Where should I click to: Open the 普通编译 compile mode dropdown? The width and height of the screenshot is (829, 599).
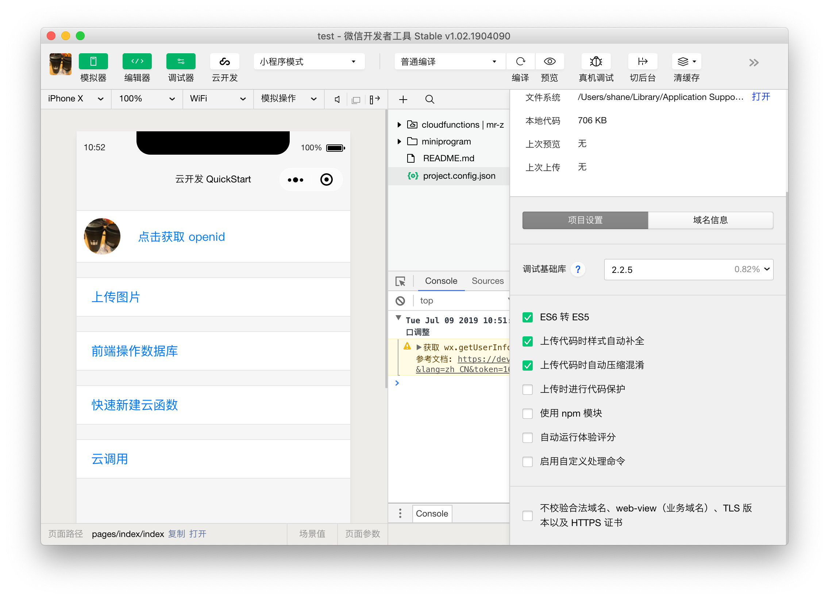click(x=450, y=61)
